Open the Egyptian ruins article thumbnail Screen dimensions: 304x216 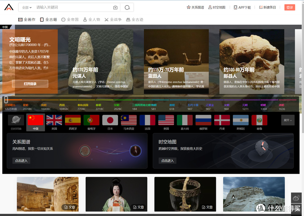tap(48, 194)
